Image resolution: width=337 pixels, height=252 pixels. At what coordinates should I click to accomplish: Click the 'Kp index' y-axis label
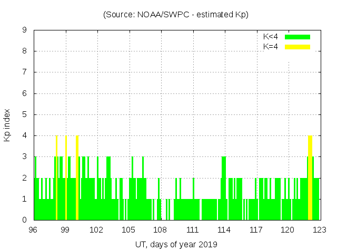[7, 125]
